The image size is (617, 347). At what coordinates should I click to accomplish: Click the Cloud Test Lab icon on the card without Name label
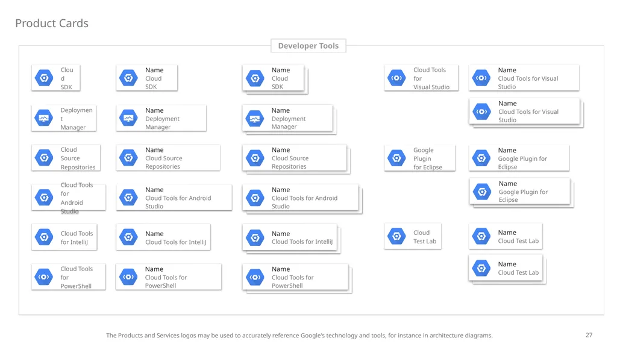pyautogui.click(x=396, y=236)
